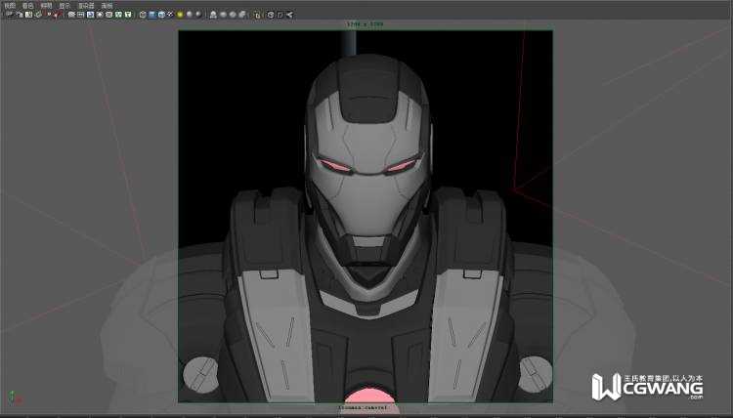Toggle the Film Gate display
733x418 pixels.
pyautogui.click(x=81, y=15)
